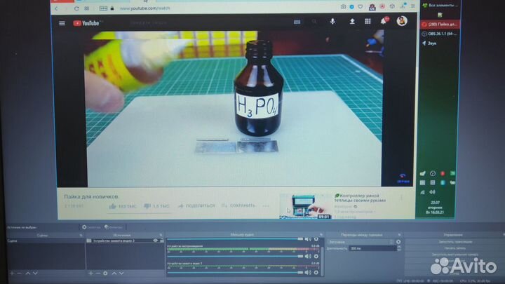Go to the YouTube home logo
Viewport: 505px width, 284px height.
coord(86,23)
